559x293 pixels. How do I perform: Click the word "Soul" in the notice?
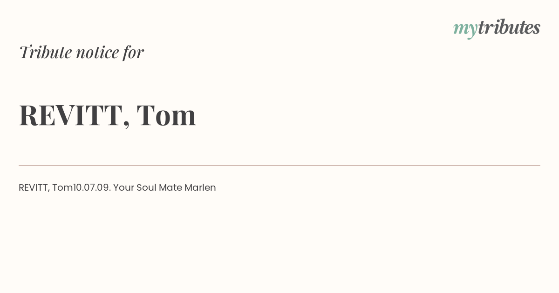[x=147, y=188]
